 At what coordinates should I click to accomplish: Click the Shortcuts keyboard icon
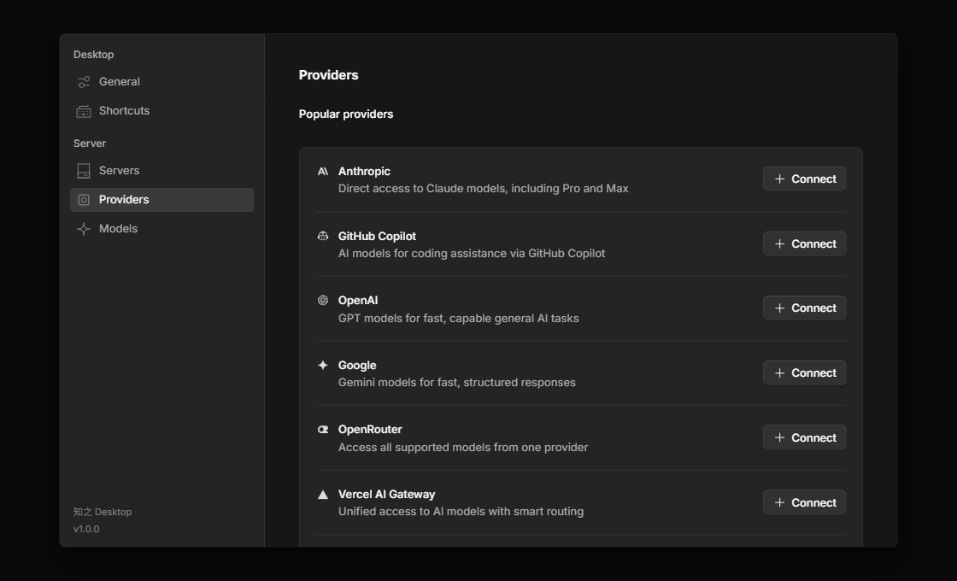(84, 111)
